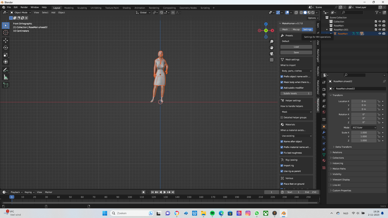Open the Render properties tab icon

tap(324, 89)
